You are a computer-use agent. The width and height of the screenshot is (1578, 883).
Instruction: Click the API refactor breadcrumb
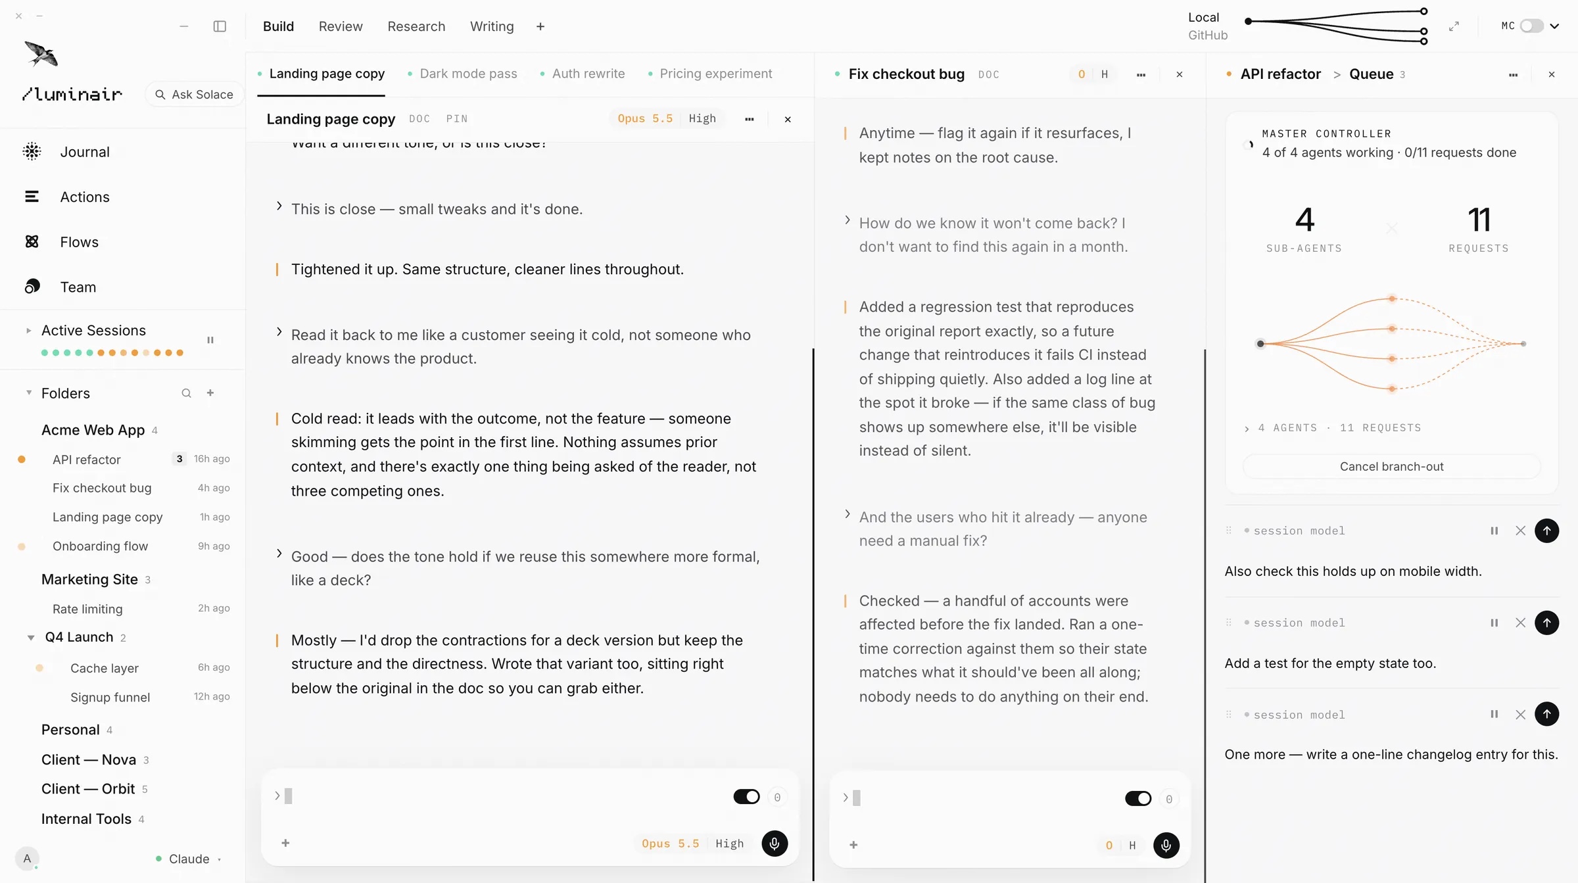1280,74
